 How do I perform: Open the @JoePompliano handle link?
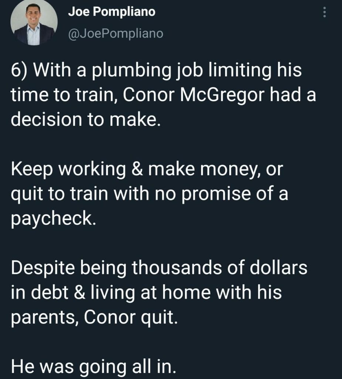[116, 33]
